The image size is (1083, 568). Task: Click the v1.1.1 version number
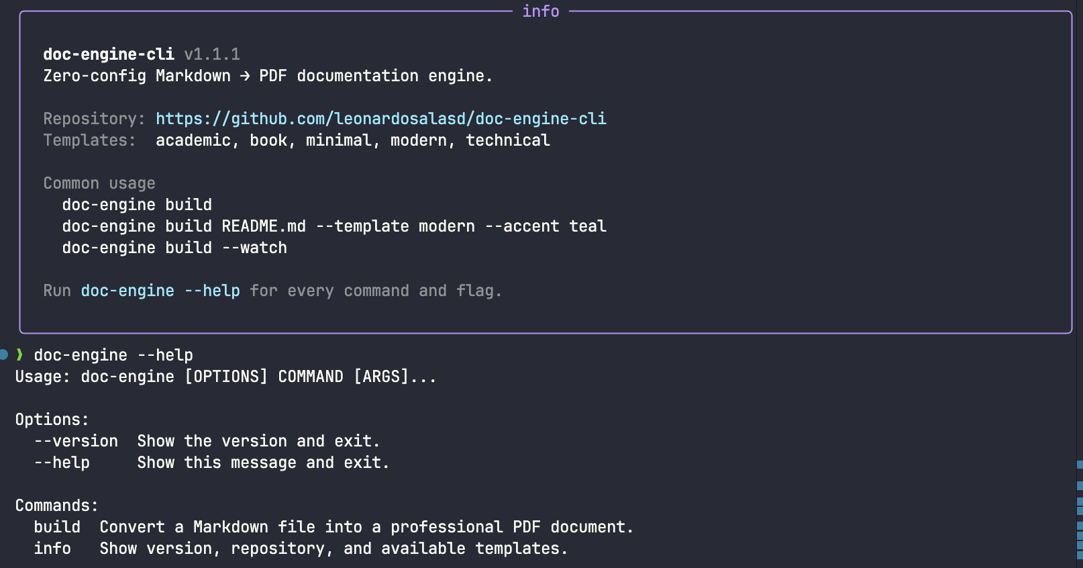(212, 54)
